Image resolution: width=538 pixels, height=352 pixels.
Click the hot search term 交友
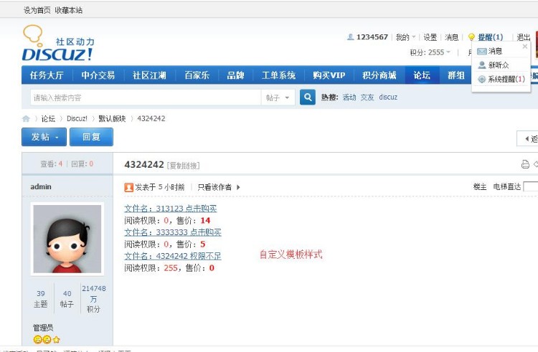[367, 97]
